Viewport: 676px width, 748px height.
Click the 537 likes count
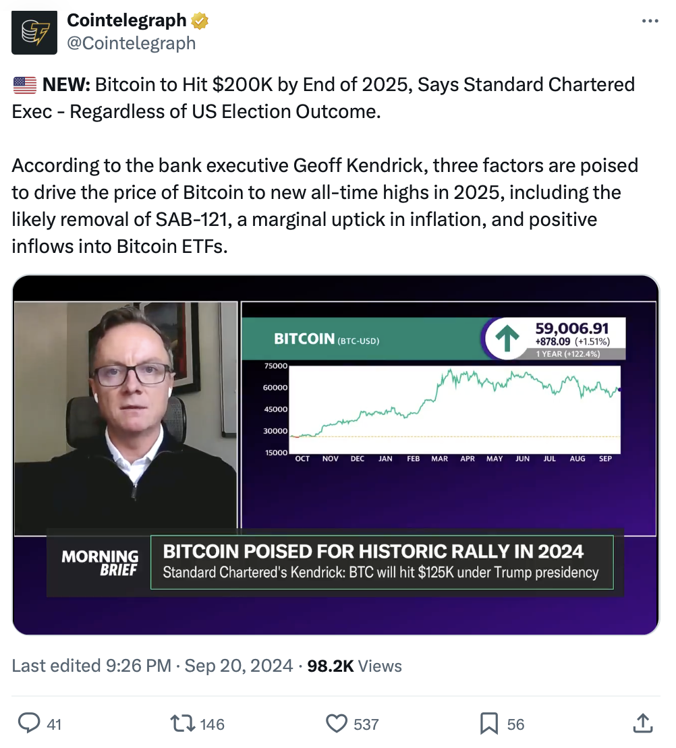tap(366, 724)
